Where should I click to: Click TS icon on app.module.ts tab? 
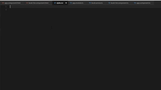[x=71, y=3]
